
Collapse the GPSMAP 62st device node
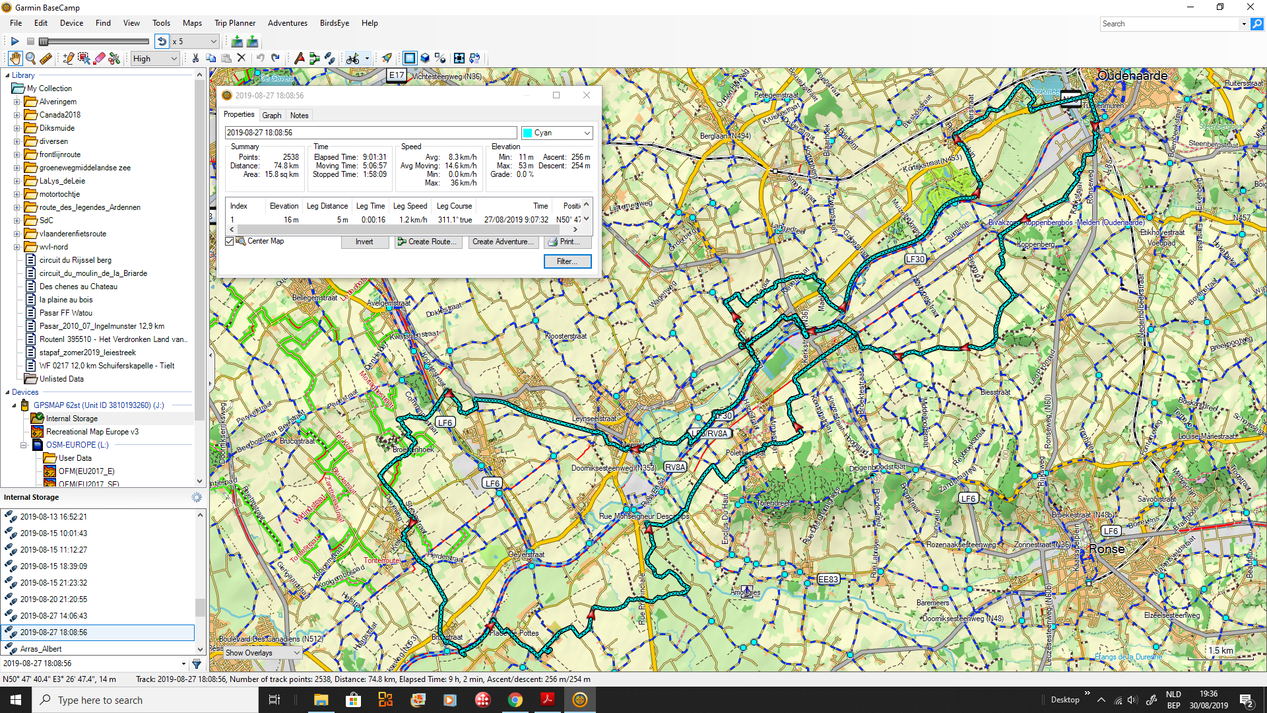14,405
